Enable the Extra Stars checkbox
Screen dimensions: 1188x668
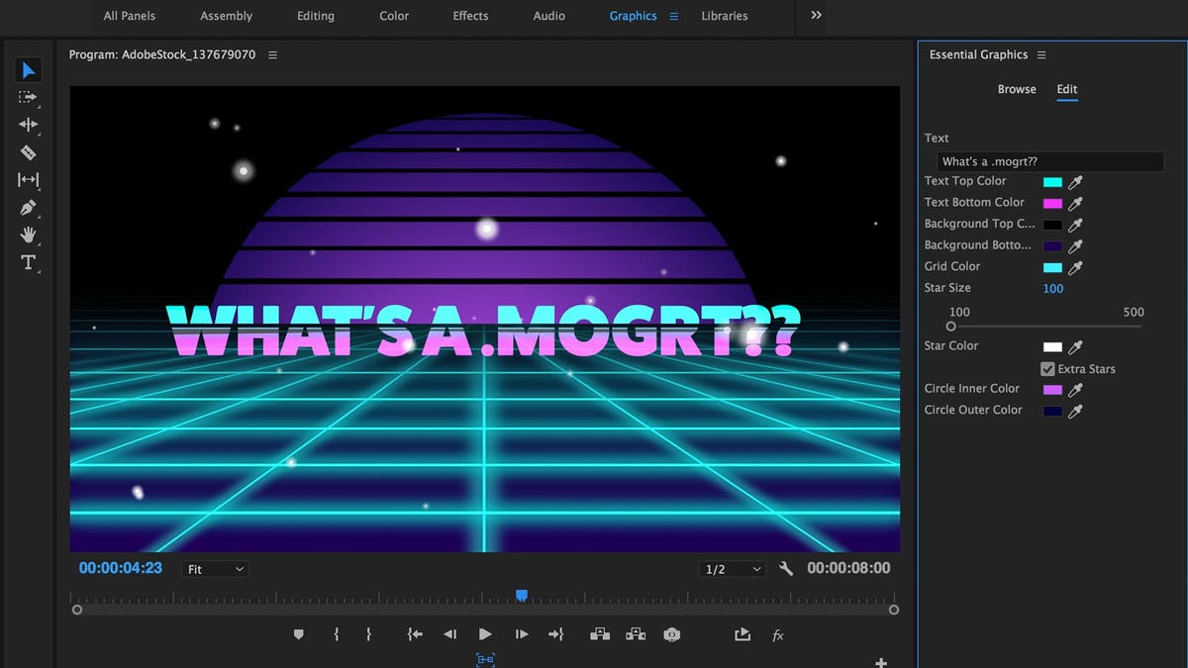click(x=1046, y=368)
